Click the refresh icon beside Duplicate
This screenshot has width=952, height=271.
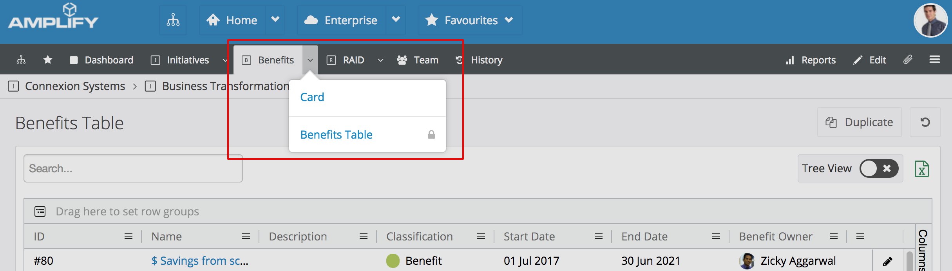pyautogui.click(x=925, y=122)
